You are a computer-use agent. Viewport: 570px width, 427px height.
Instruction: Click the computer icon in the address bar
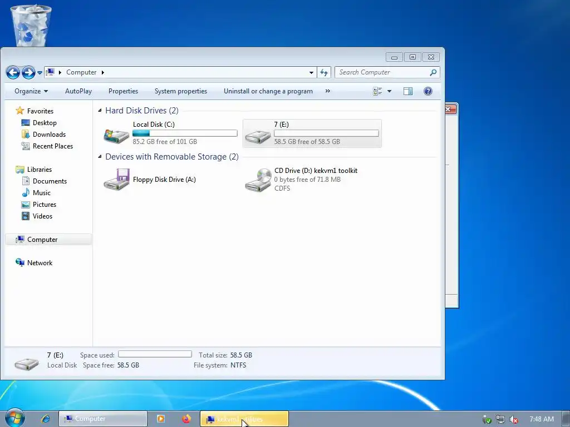coord(50,72)
